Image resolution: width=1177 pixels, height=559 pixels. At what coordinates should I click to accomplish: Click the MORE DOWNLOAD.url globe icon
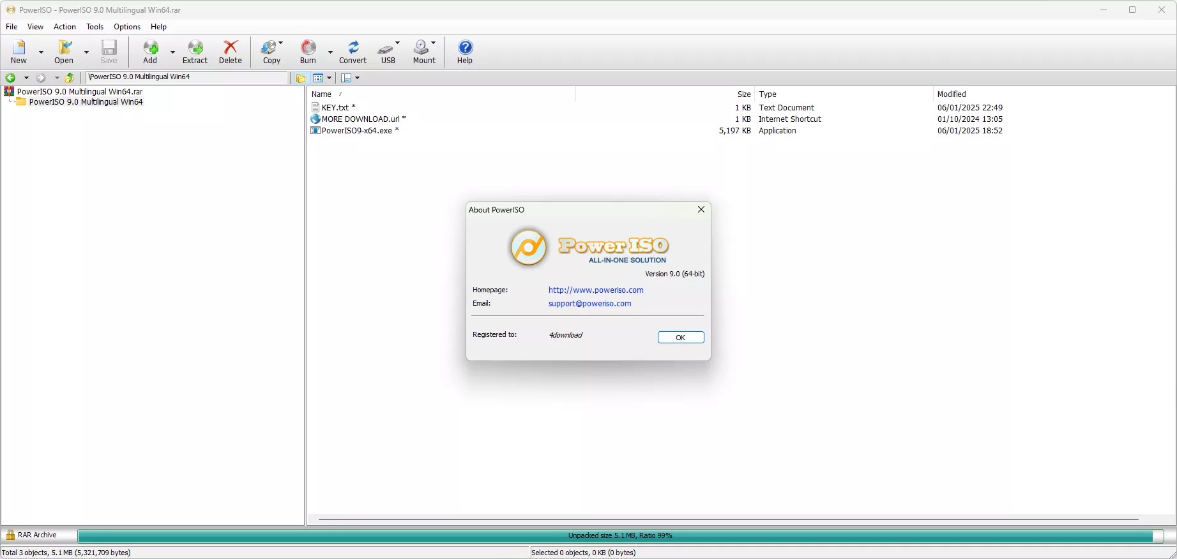pyautogui.click(x=315, y=119)
